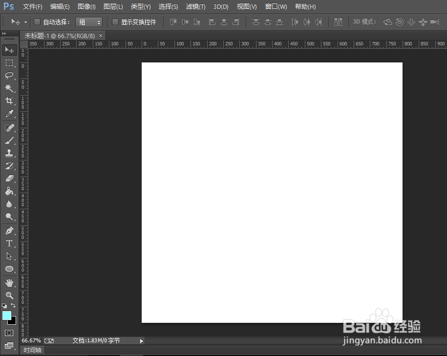This screenshot has height=356, width=447.
Task: Open the 选择(S) menu
Action: (168, 6)
